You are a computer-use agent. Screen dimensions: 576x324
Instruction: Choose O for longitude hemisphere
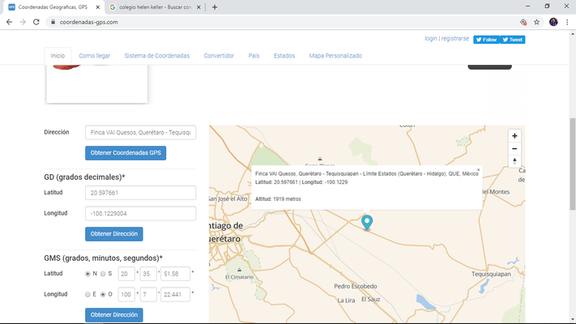tap(103, 295)
